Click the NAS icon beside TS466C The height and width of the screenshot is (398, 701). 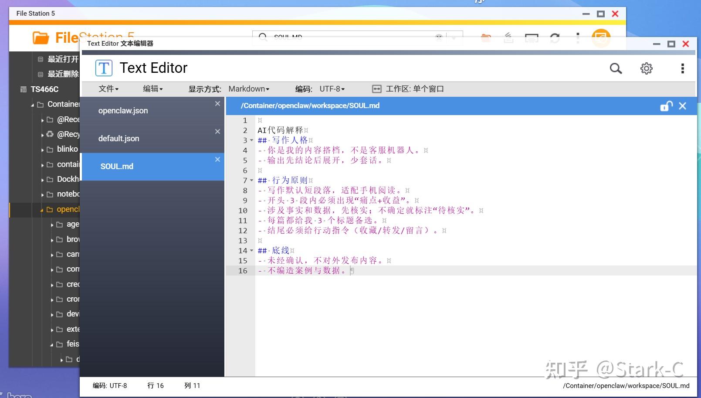(x=24, y=89)
